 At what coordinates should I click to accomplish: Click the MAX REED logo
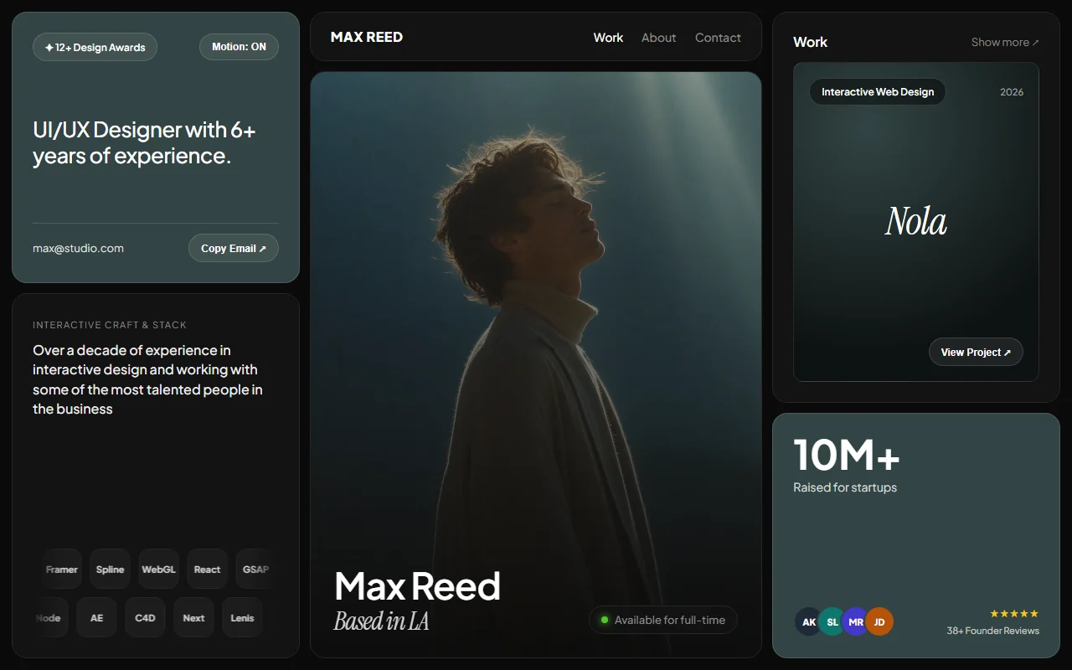pos(367,37)
